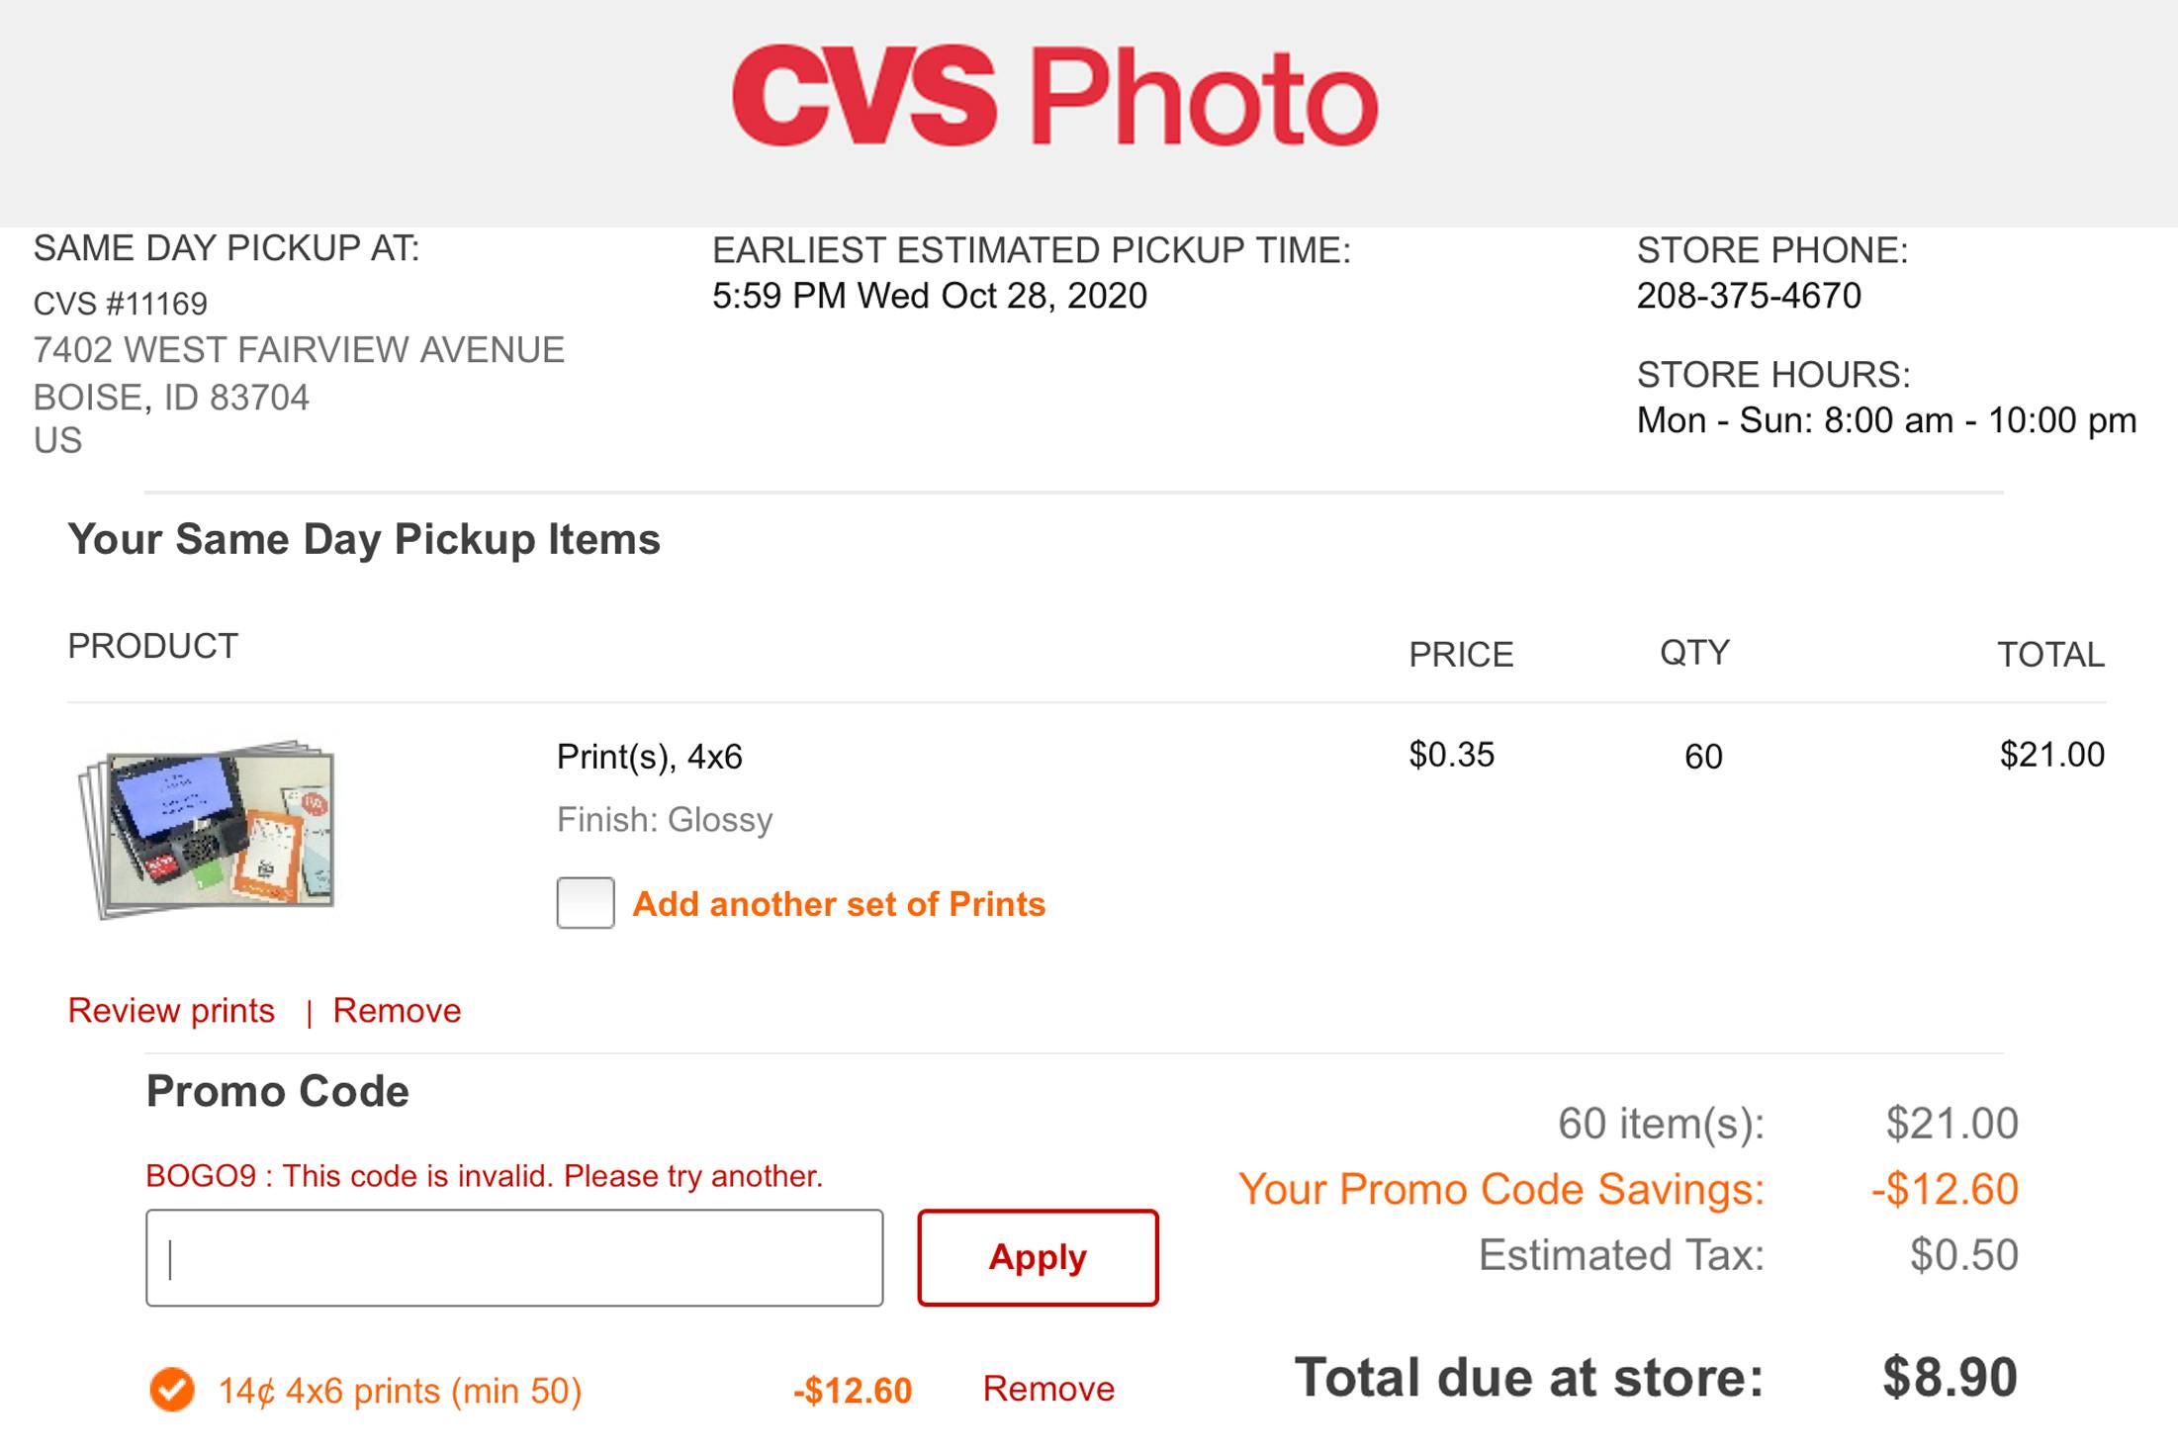The width and height of the screenshot is (2178, 1452).
Task: Check the Add another set of Prints box
Action: point(586,903)
